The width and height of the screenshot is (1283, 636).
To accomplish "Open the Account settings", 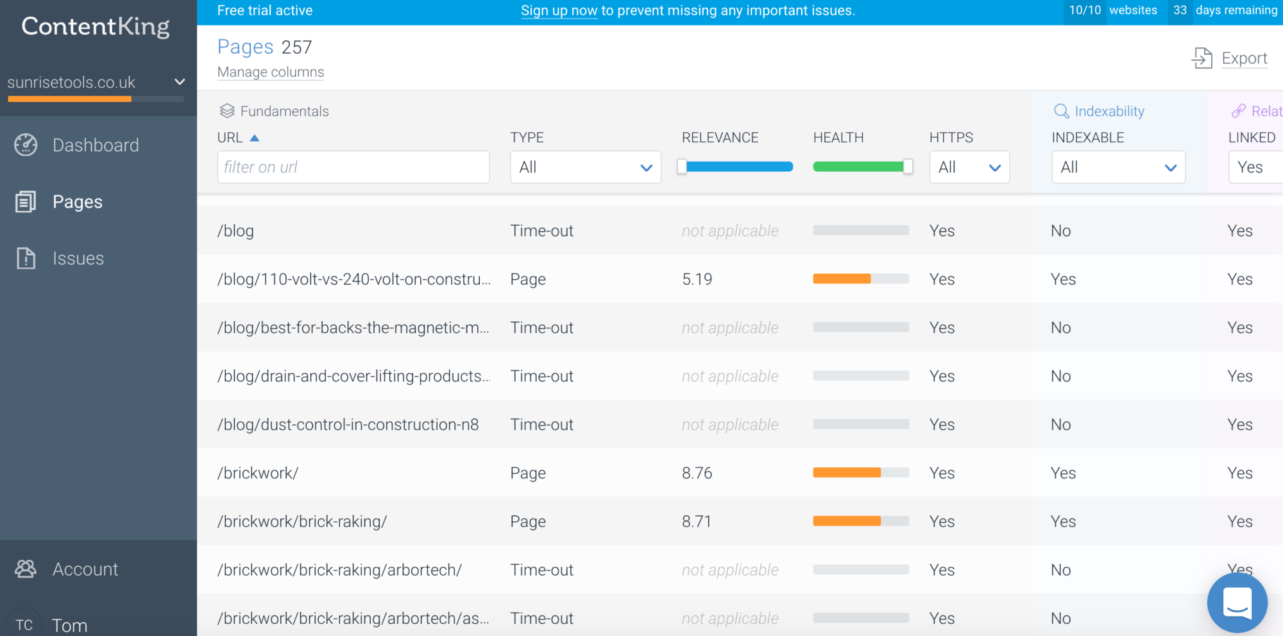I will tap(85, 569).
